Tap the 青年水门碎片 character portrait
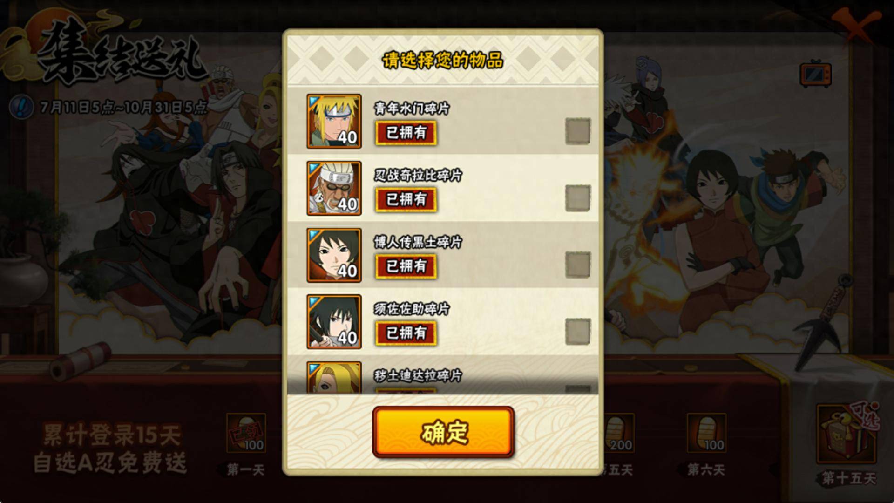The width and height of the screenshot is (894, 503). coord(334,121)
